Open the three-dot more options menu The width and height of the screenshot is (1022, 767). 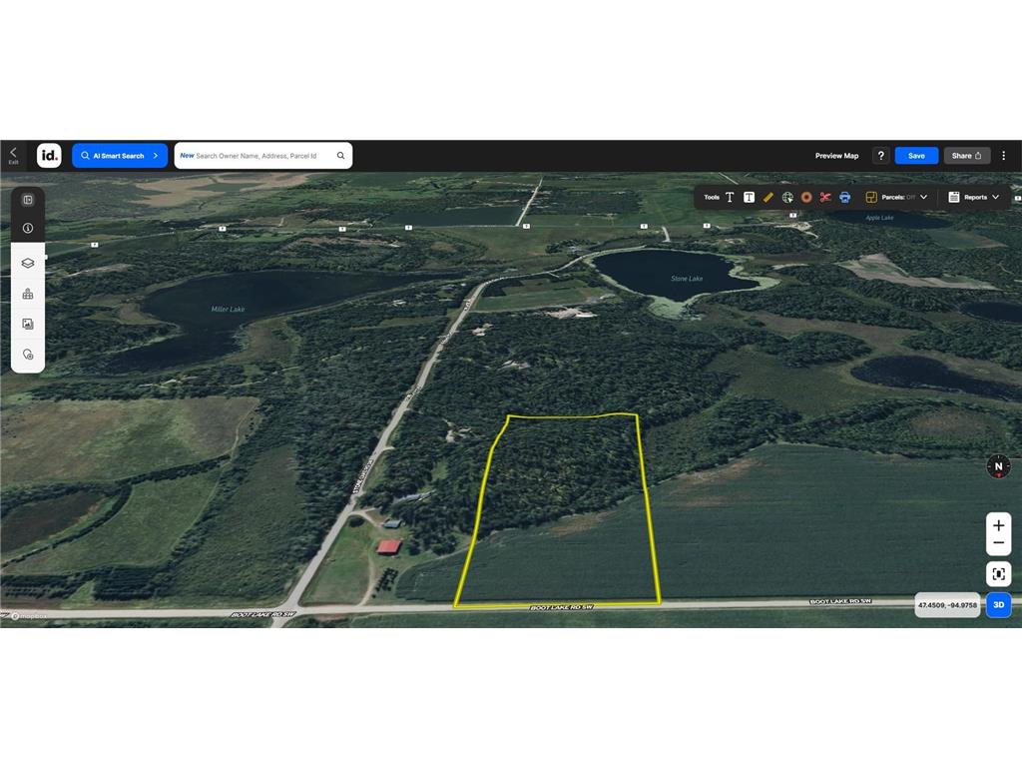1004,155
